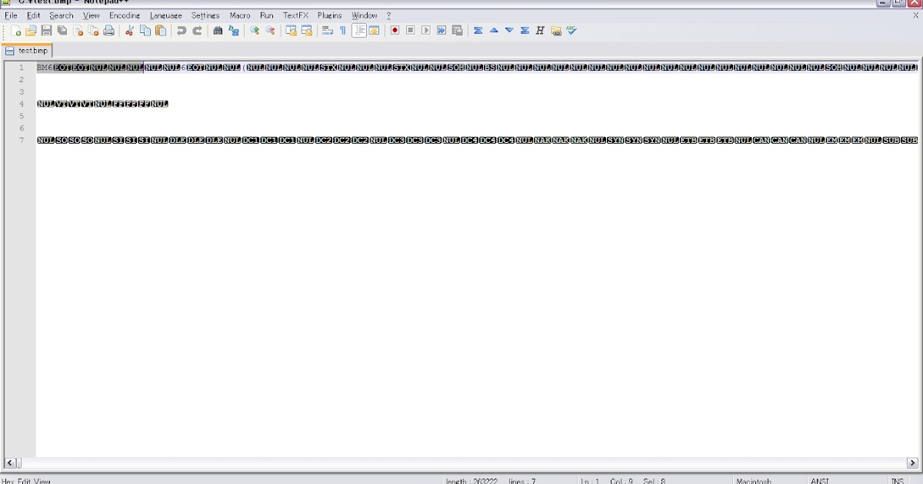This screenshot has width=923, height=484.
Task: Toggle word wrap
Action: coord(328,31)
